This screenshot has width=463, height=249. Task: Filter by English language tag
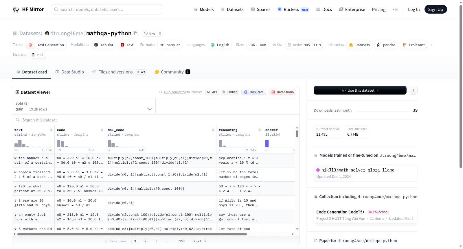(220, 45)
